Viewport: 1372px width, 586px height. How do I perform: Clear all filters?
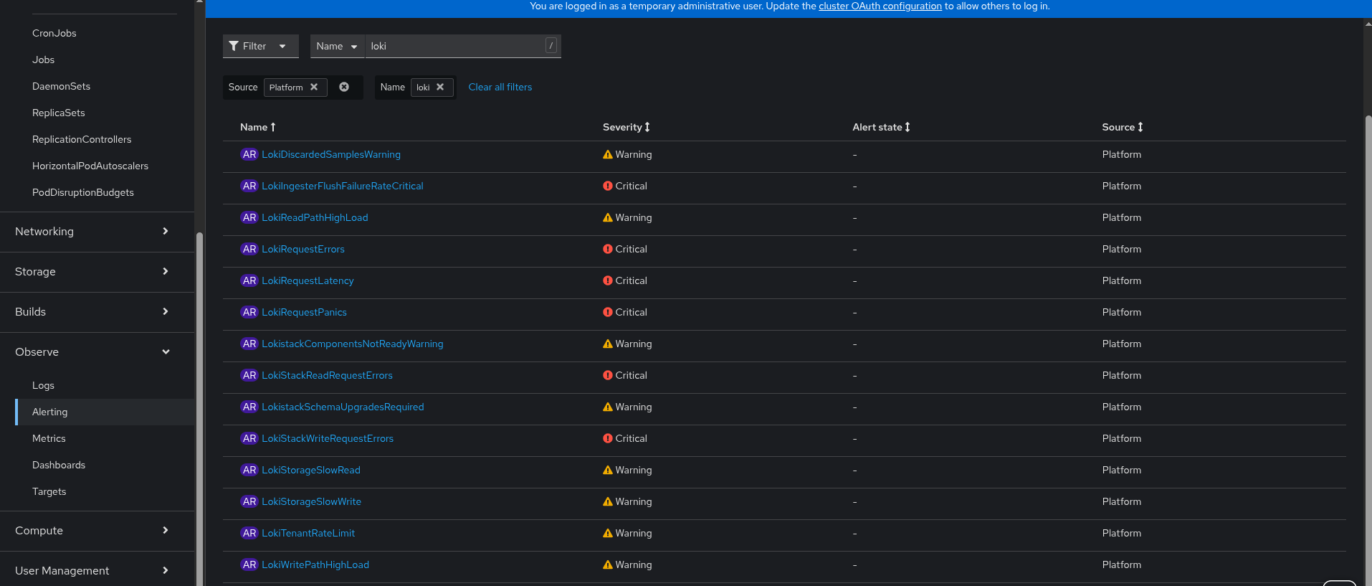pyautogui.click(x=500, y=87)
